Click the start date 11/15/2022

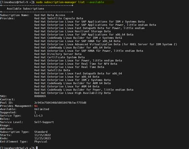coord(42,135)
